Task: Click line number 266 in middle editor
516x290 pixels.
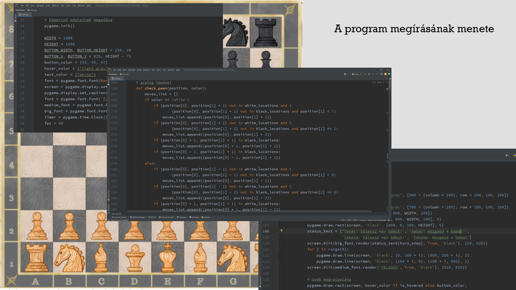Action: click(114, 88)
